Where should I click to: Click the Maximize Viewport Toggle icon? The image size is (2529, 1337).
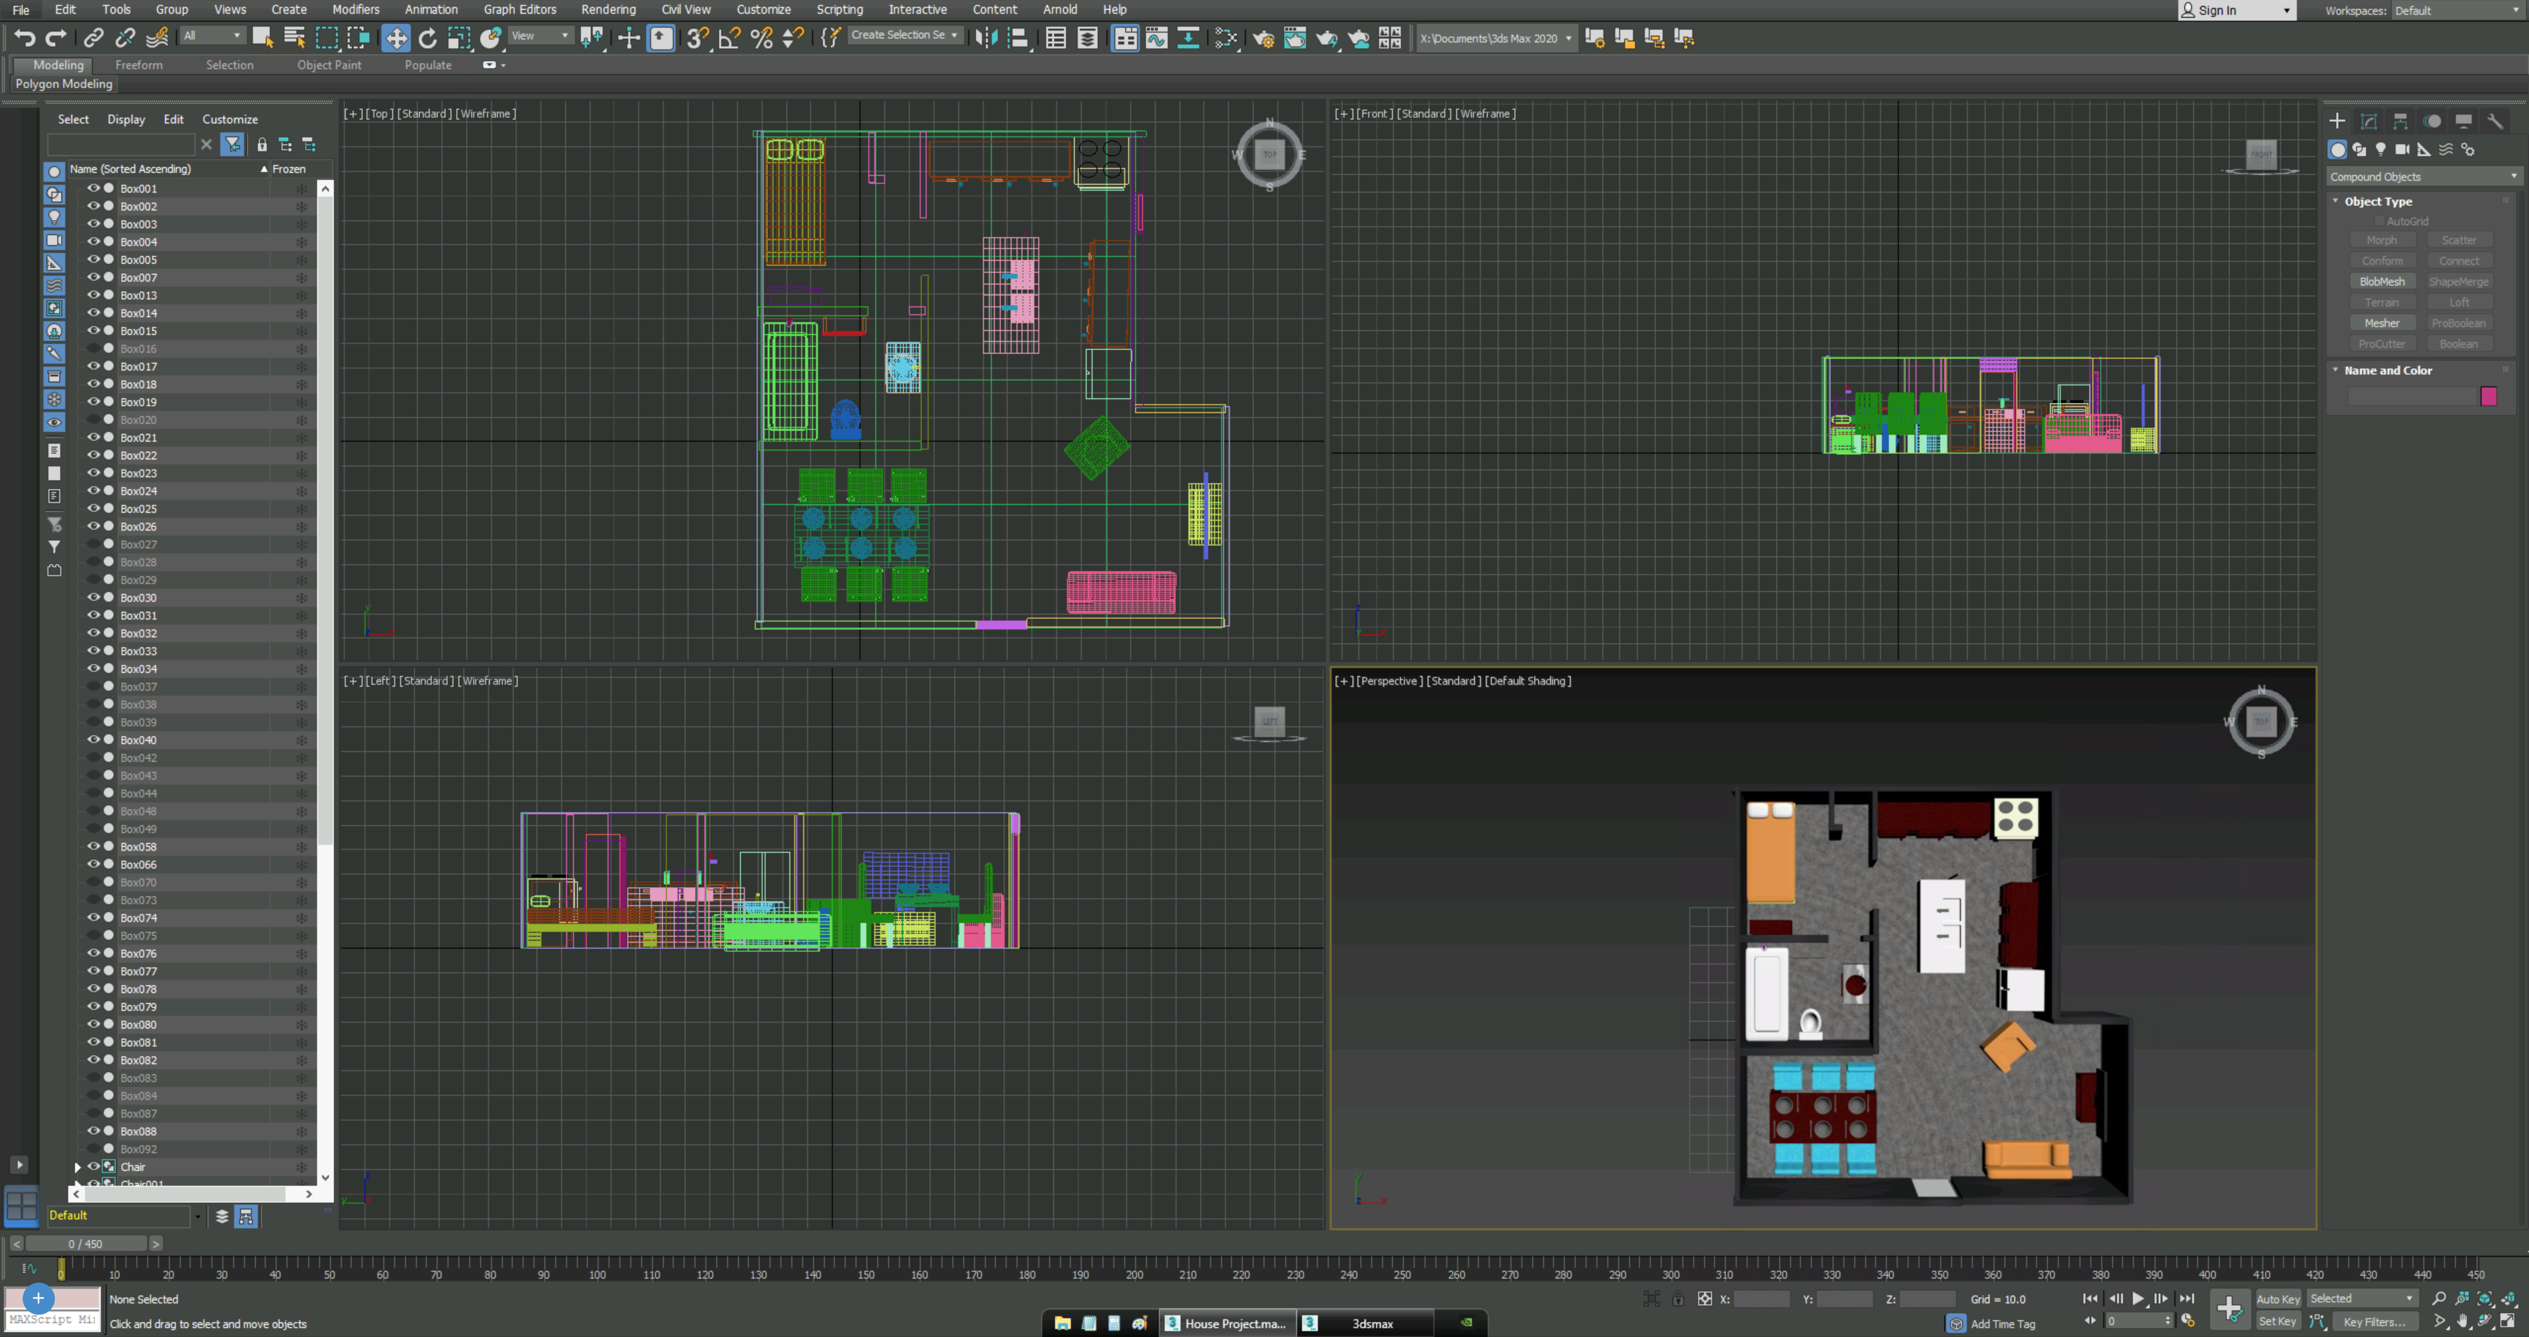(x=2508, y=1321)
